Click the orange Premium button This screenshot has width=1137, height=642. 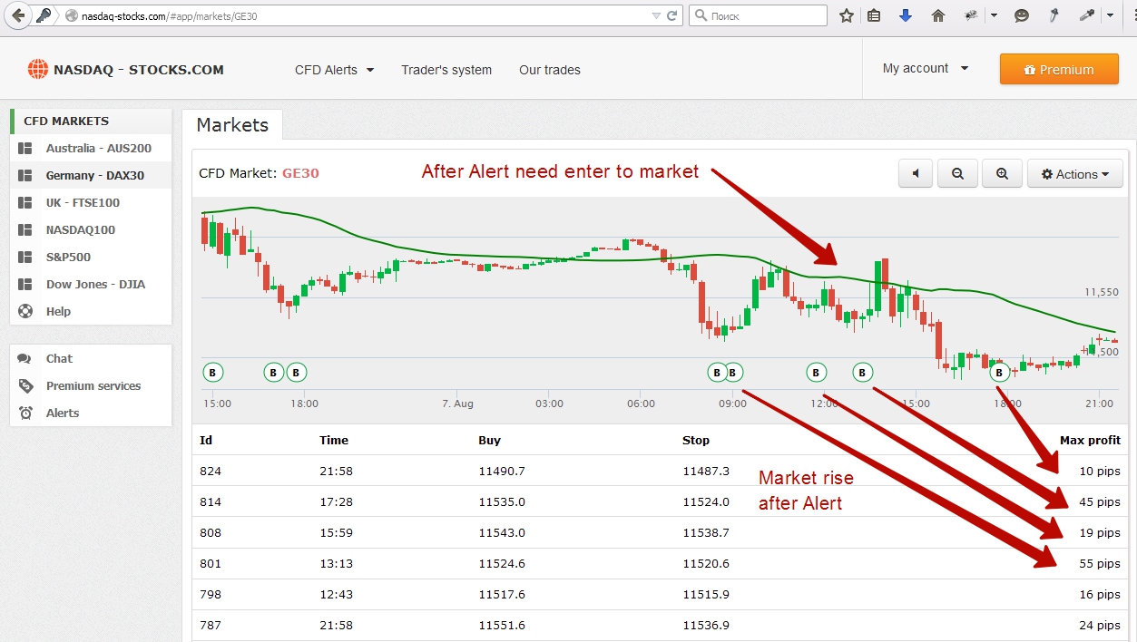(1059, 70)
